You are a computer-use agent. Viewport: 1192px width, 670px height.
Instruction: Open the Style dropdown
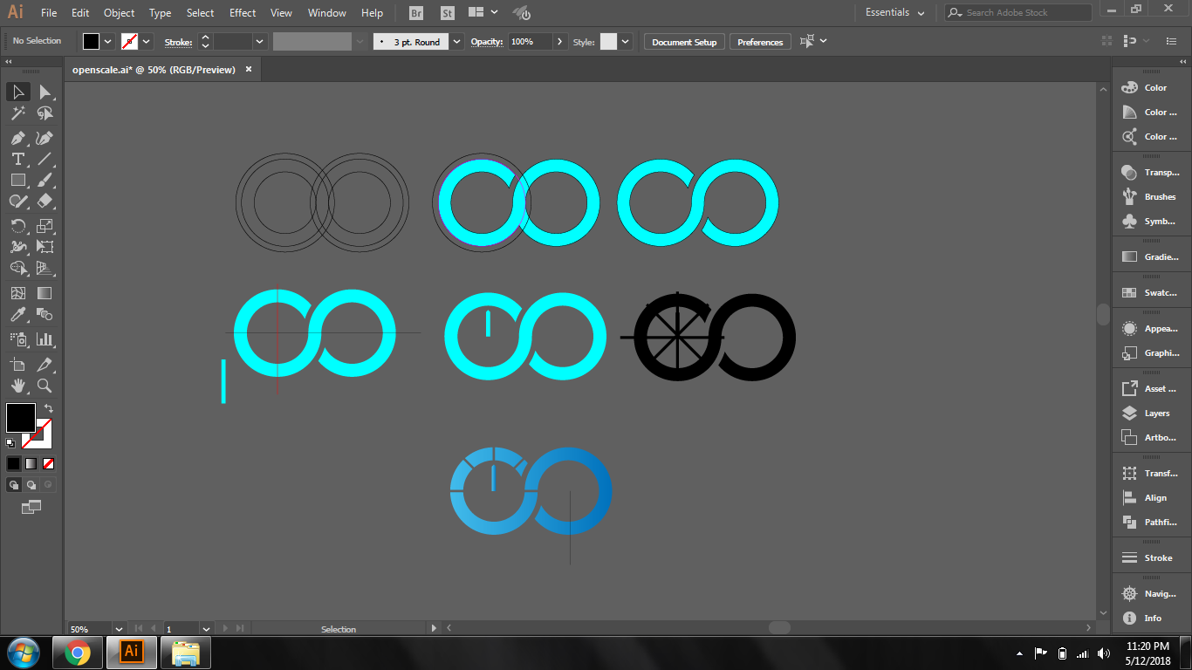point(625,41)
